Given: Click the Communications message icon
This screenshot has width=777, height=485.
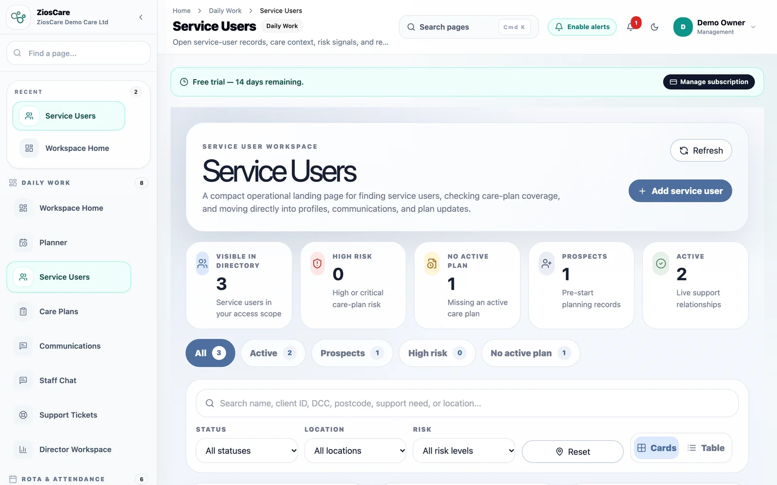Looking at the screenshot, I should coord(23,346).
